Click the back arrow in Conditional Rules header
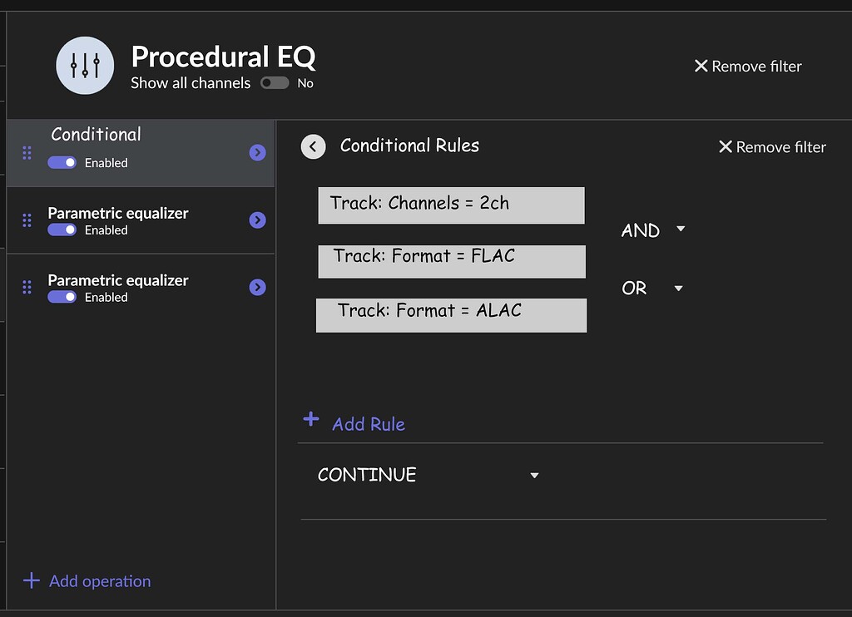 click(313, 146)
